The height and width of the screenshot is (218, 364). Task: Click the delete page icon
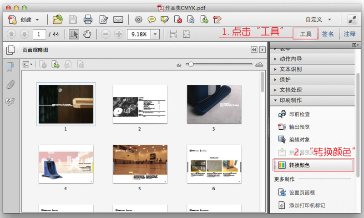coord(178,20)
